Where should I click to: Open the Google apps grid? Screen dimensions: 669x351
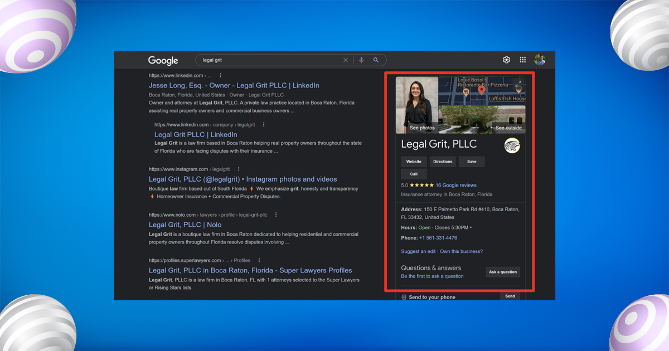tap(523, 60)
